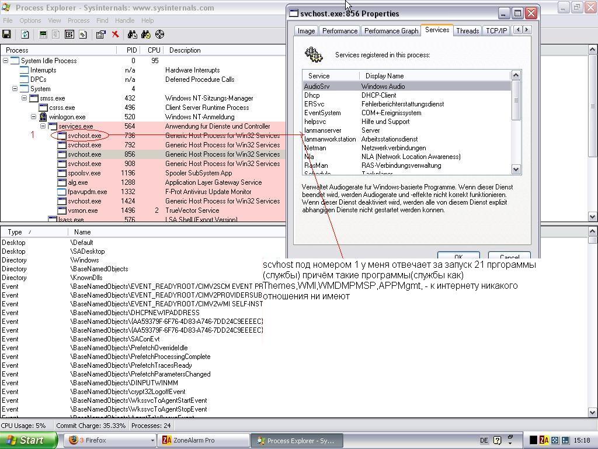Sort by the PID column header

[128, 50]
